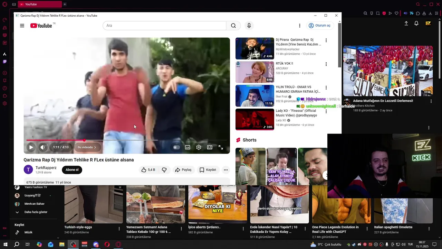Image resolution: width=442 pixels, height=249 pixels.
Task: Take snapshot with Opera capture icon
Action: 378,13
